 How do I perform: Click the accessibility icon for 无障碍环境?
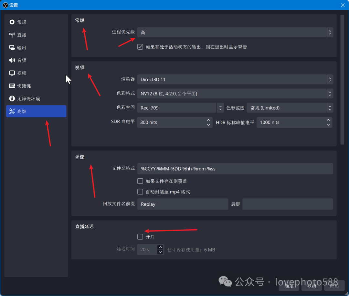[x=12, y=99]
